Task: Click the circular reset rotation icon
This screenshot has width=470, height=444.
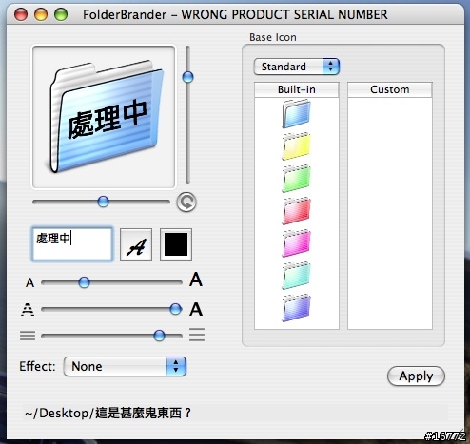Action: (186, 202)
